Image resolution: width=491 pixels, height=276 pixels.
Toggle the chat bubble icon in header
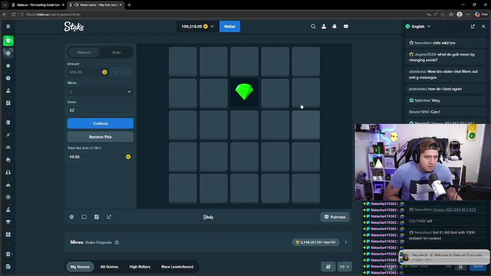346,26
